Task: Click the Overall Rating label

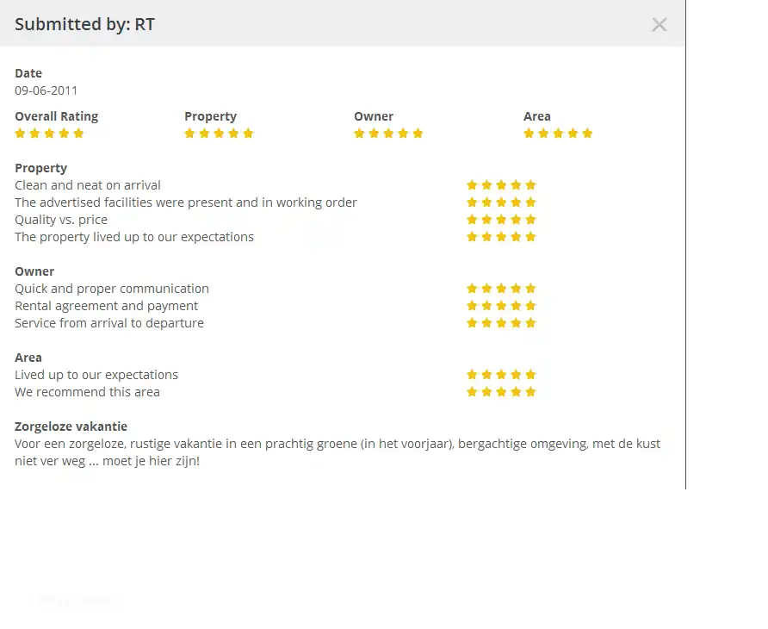Action: pos(56,116)
